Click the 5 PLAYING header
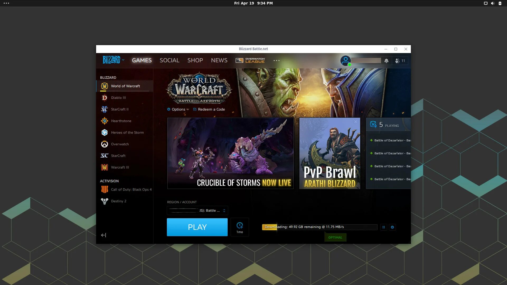Screen dimensions: 507x285 pos(389,125)
